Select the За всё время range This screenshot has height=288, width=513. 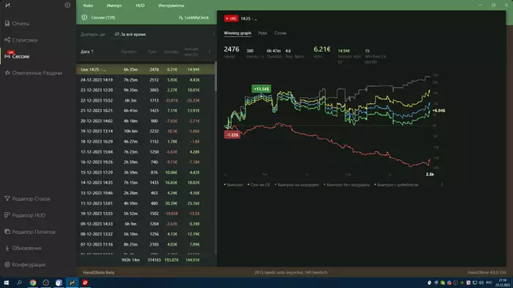tap(130, 34)
